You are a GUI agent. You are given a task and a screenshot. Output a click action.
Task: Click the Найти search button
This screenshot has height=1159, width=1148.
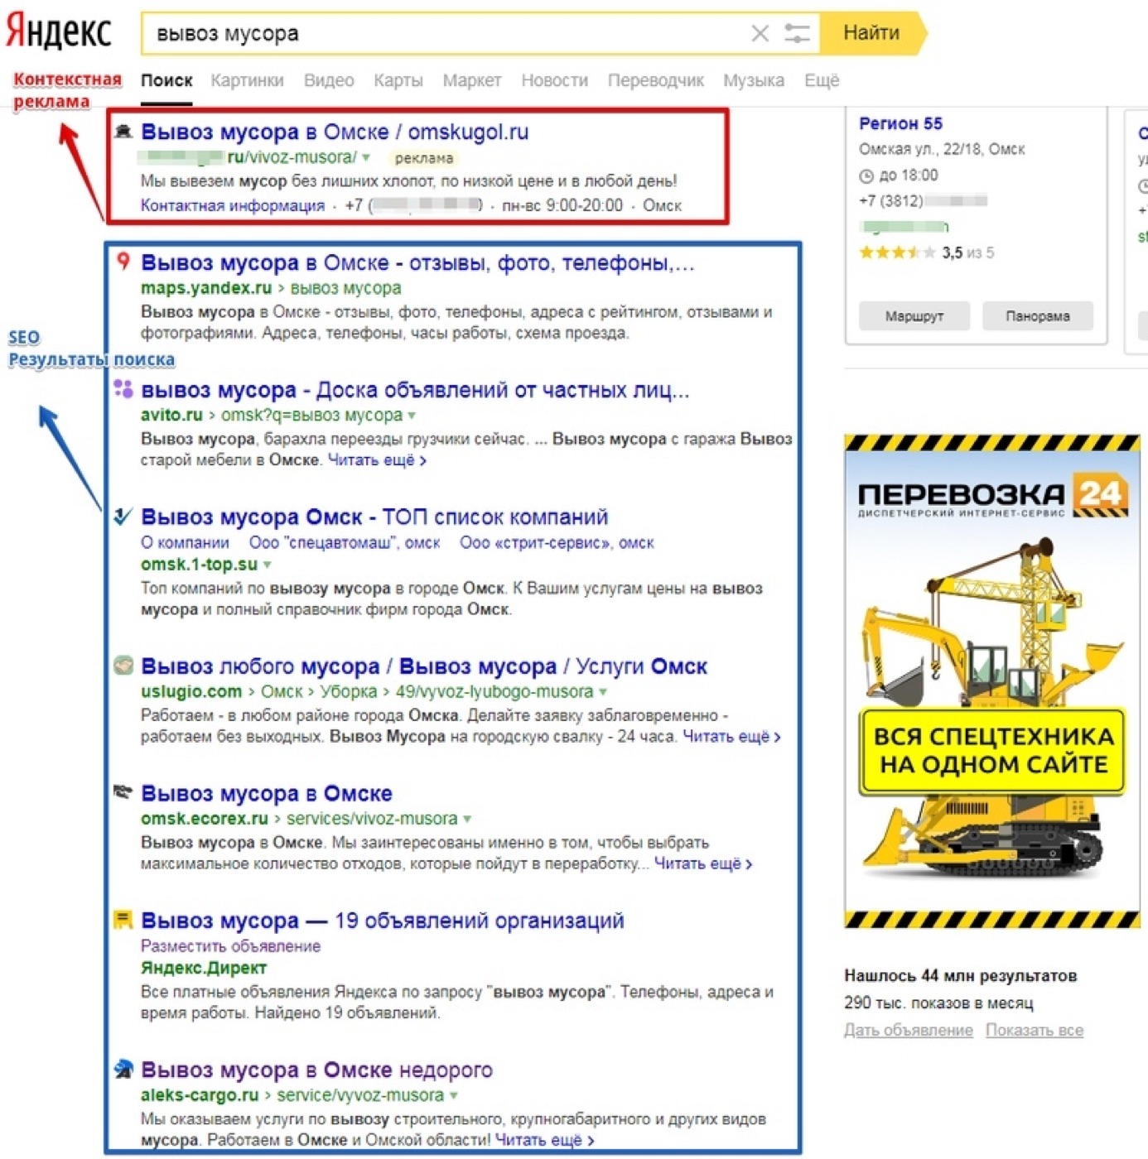click(x=872, y=33)
